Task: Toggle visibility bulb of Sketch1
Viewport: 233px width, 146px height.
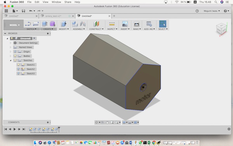Action: tap(18, 65)
